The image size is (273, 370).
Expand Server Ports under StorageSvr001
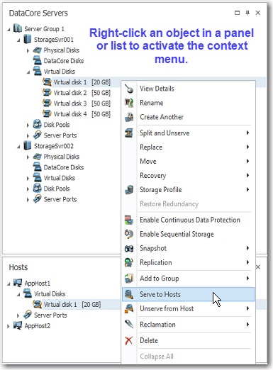tap(28, 135)
